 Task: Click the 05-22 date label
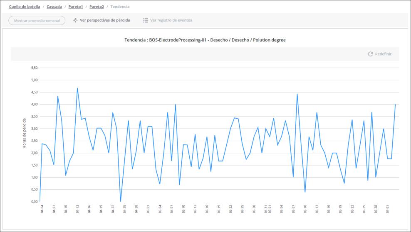[x=230, y=209]
